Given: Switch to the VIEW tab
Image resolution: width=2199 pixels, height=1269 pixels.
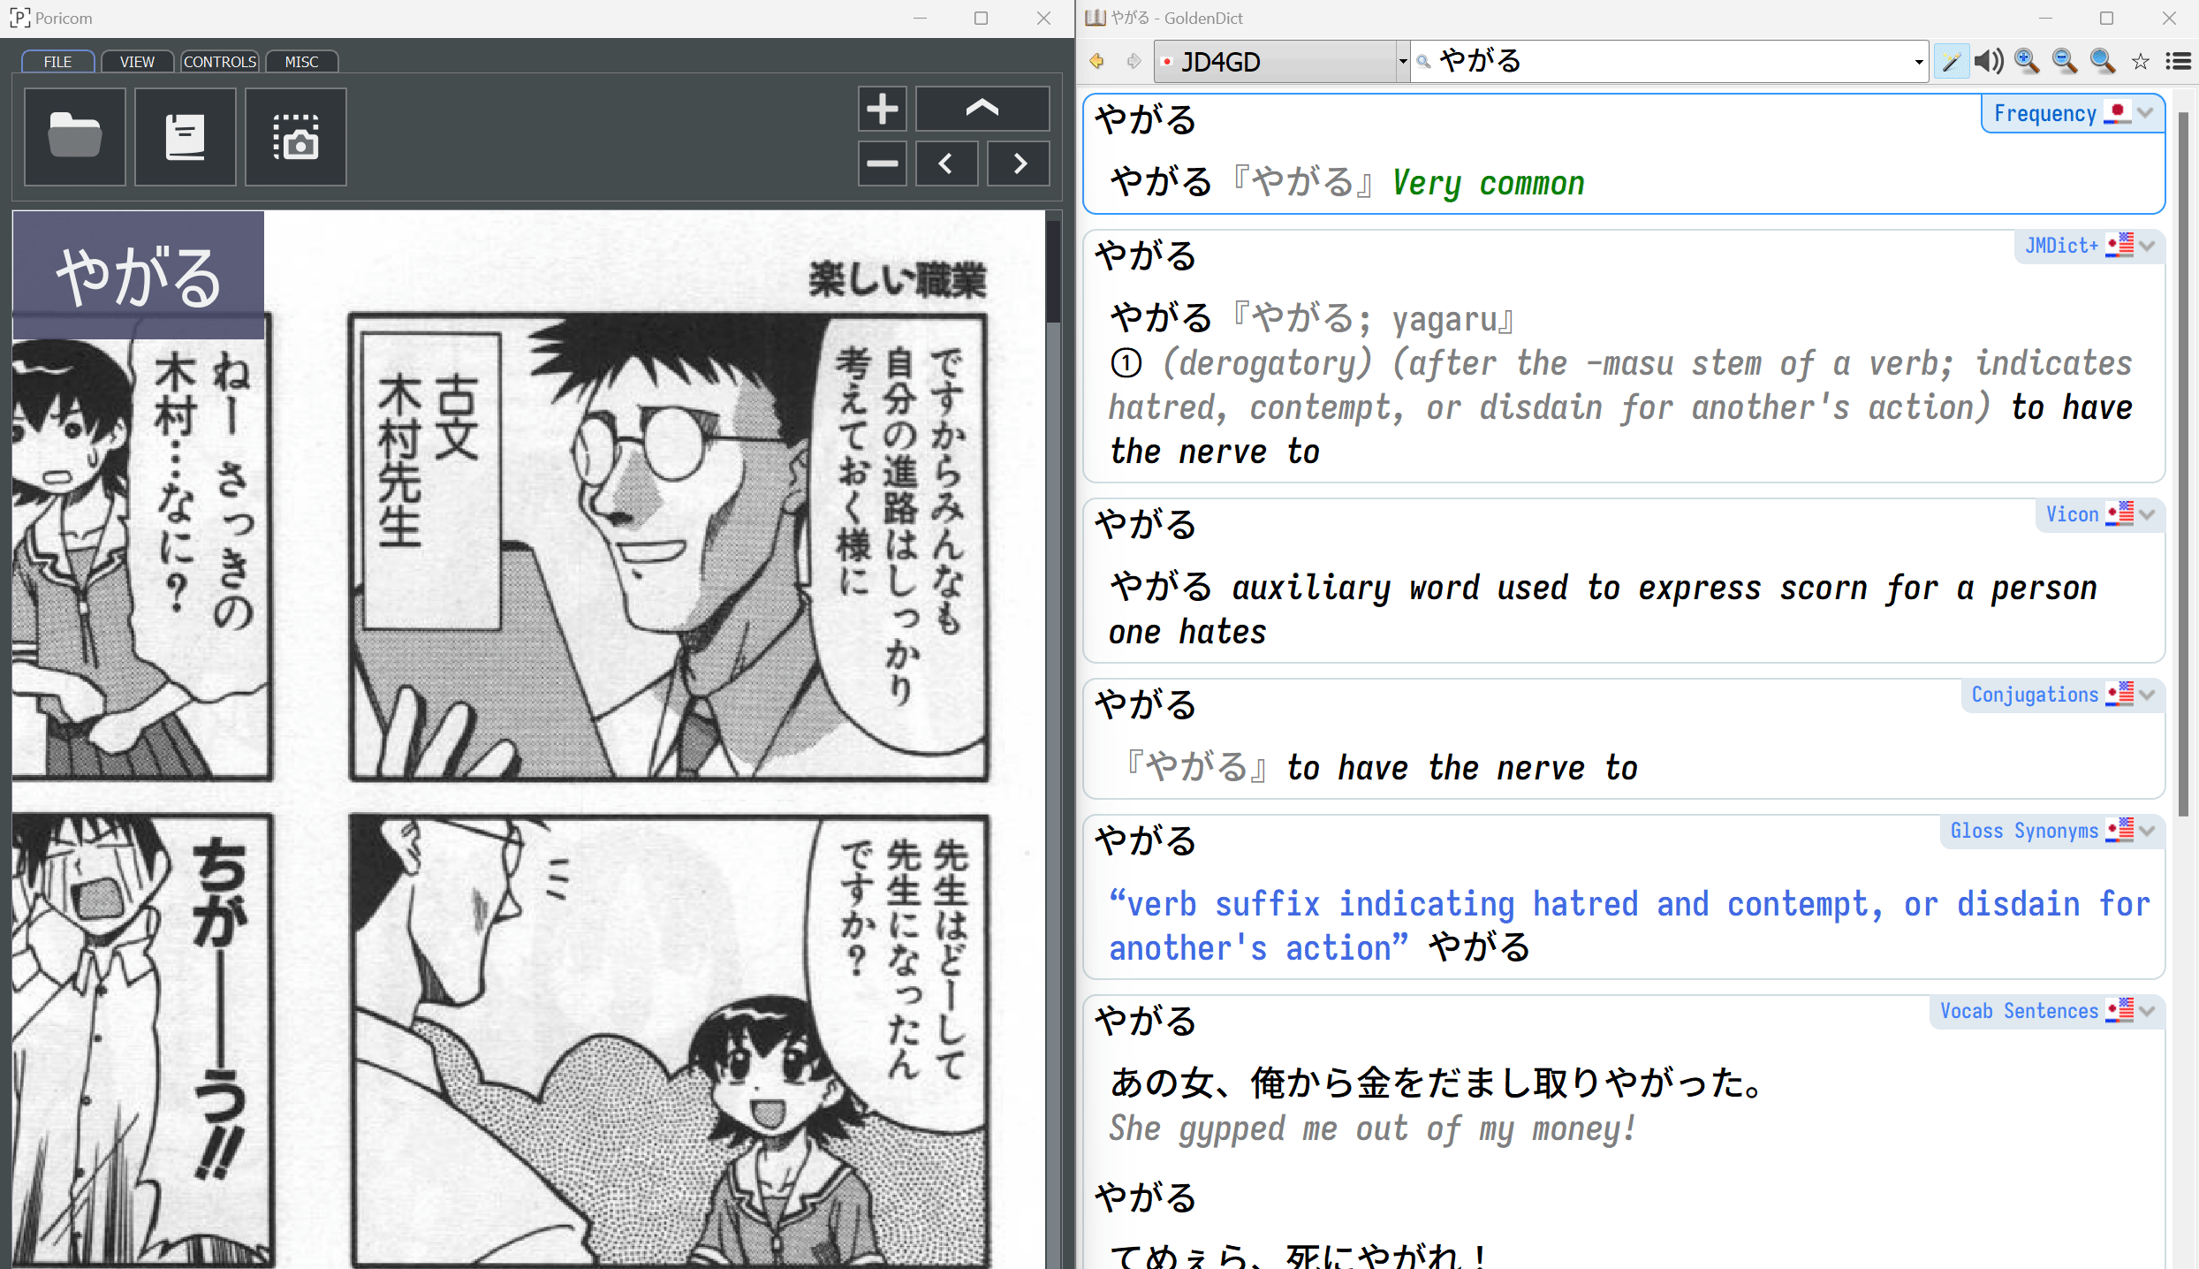Looking at the screenshot, I should (137, 62).
